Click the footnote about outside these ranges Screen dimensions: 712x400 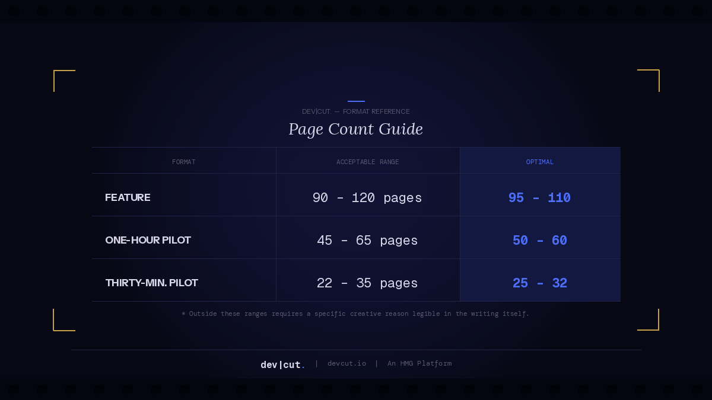[355, 313]
